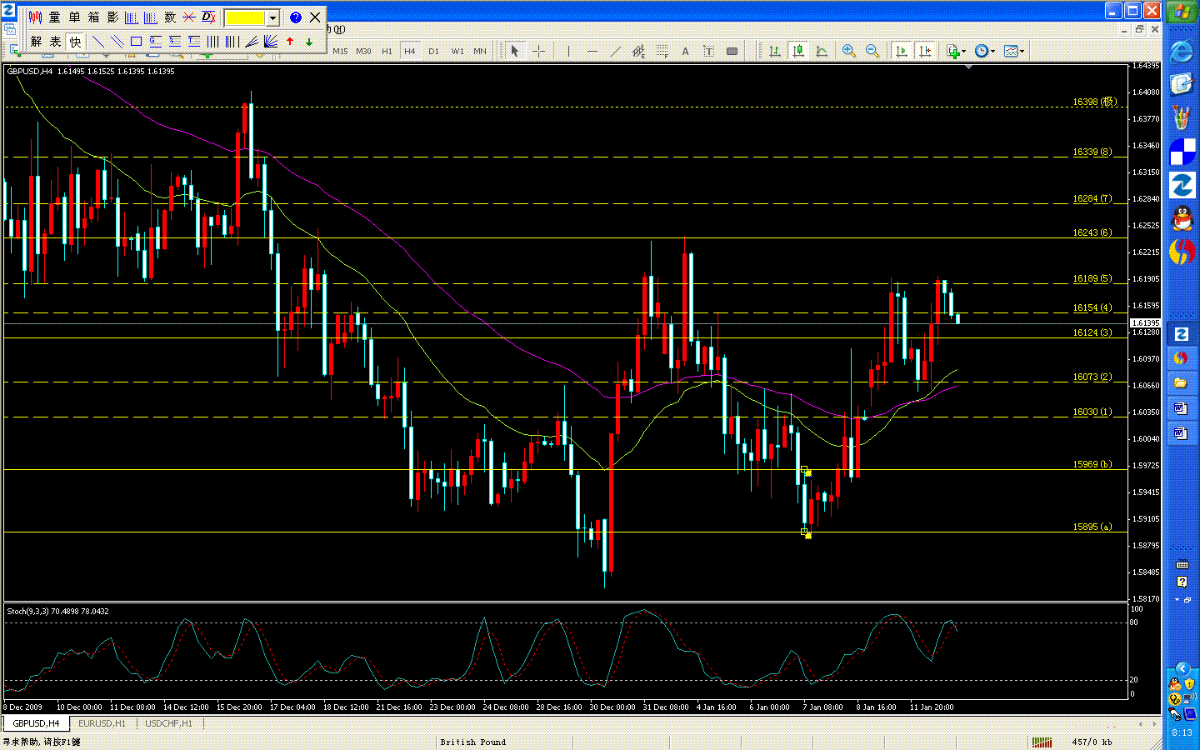Switch to USDCHF,H1 chart tab
The height and width of the screenshot is (750, 1200).
168,723
